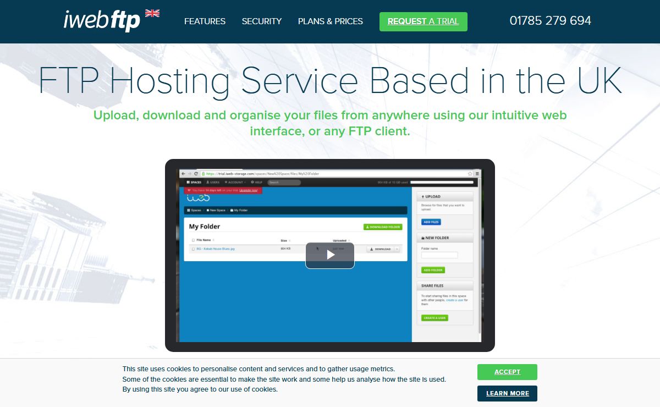This screenshot has width=660, height=407.
Task: Click the heading 'FTP Hosting Service Based in the UK'
Action: pyautogui.click(x=330, y=81)
